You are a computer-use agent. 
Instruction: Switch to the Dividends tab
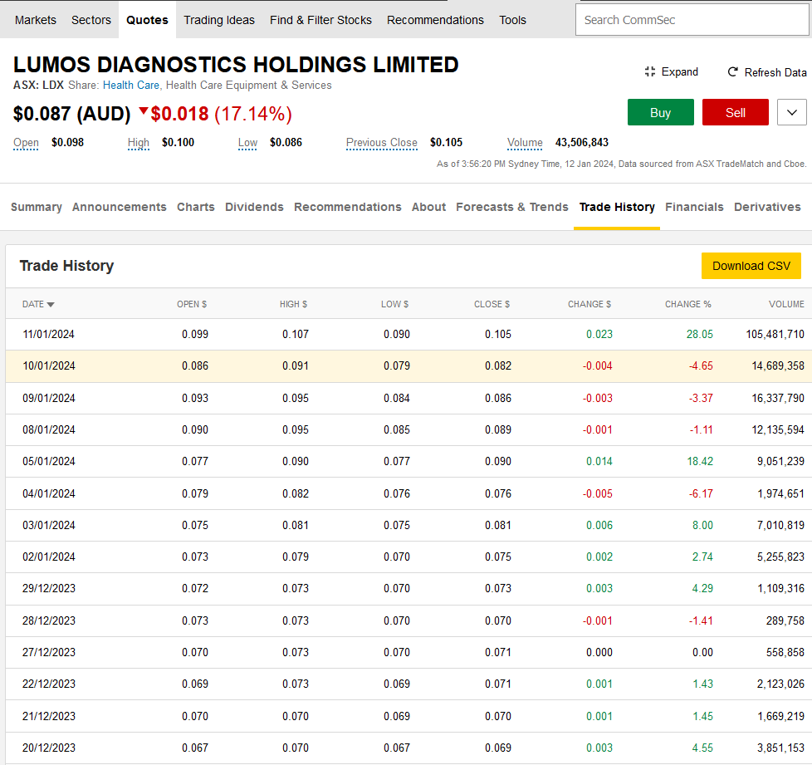click(254, 207)
